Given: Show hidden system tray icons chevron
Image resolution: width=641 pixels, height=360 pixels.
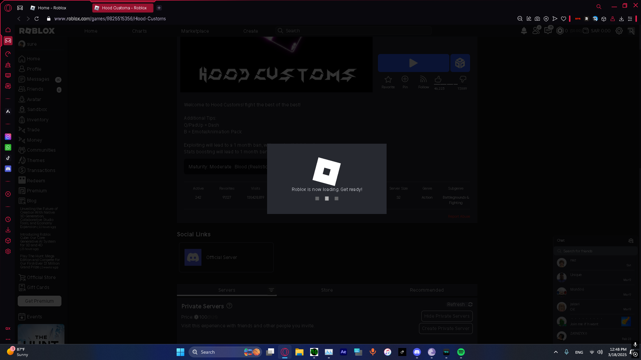Looking at the screenshot, I should coord(556,352).
